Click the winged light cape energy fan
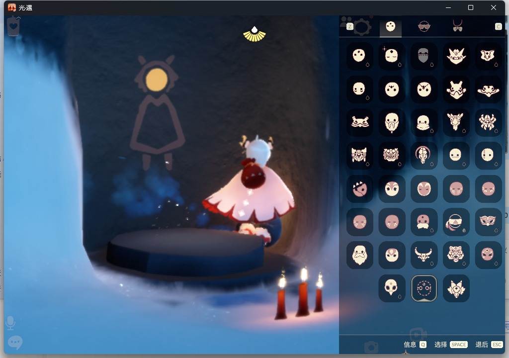 tap(254, 34)
